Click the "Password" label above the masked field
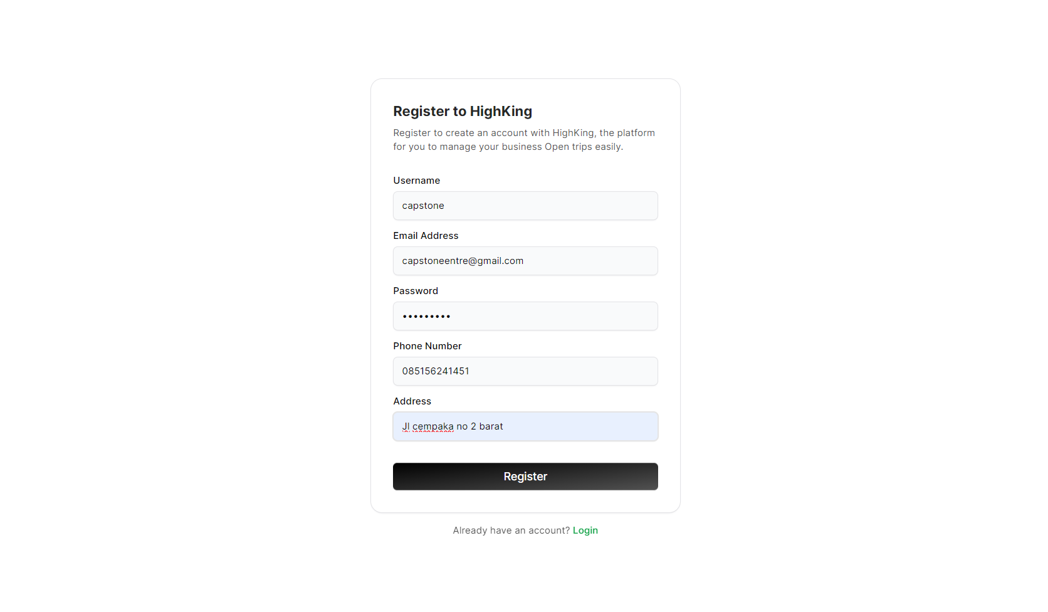Screen dimensions: 1048x612 click(x=416, y=291)
